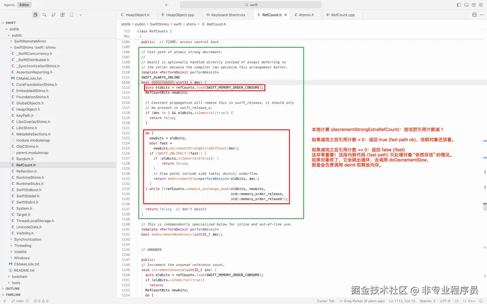This screenshot has width=487, height=304.
Task: Open the editor More Actions ellipsis
Action: tap(482, 15)
